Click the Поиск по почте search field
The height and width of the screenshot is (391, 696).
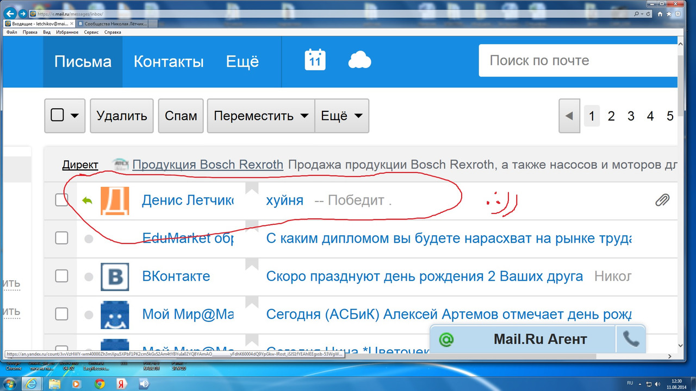[579, 60]
